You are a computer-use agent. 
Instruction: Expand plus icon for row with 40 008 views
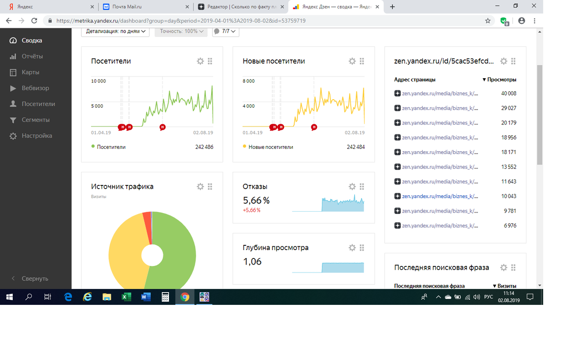point(397,94)
